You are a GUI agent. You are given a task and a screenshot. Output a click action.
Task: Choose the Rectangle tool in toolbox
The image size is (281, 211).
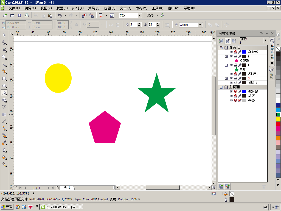click(4, 79)
